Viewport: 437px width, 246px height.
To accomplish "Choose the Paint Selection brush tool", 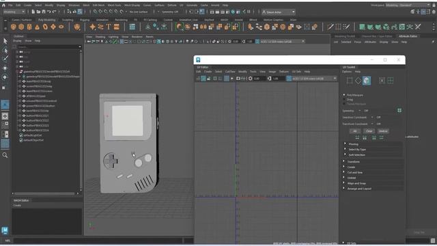I will (x=5, y=59).
